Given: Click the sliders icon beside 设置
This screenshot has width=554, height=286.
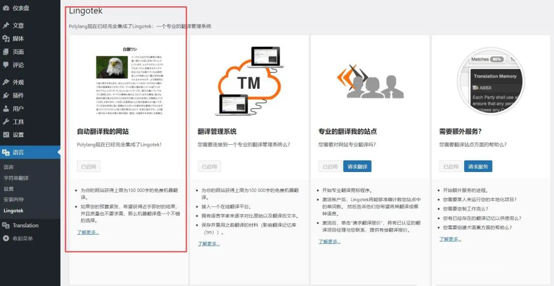Looking at the screenshot, I should point(6,135).
